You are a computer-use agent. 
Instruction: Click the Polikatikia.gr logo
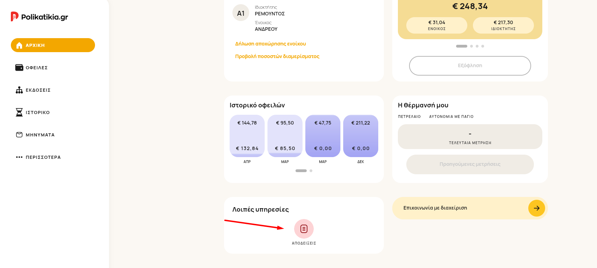coord(39,17)
